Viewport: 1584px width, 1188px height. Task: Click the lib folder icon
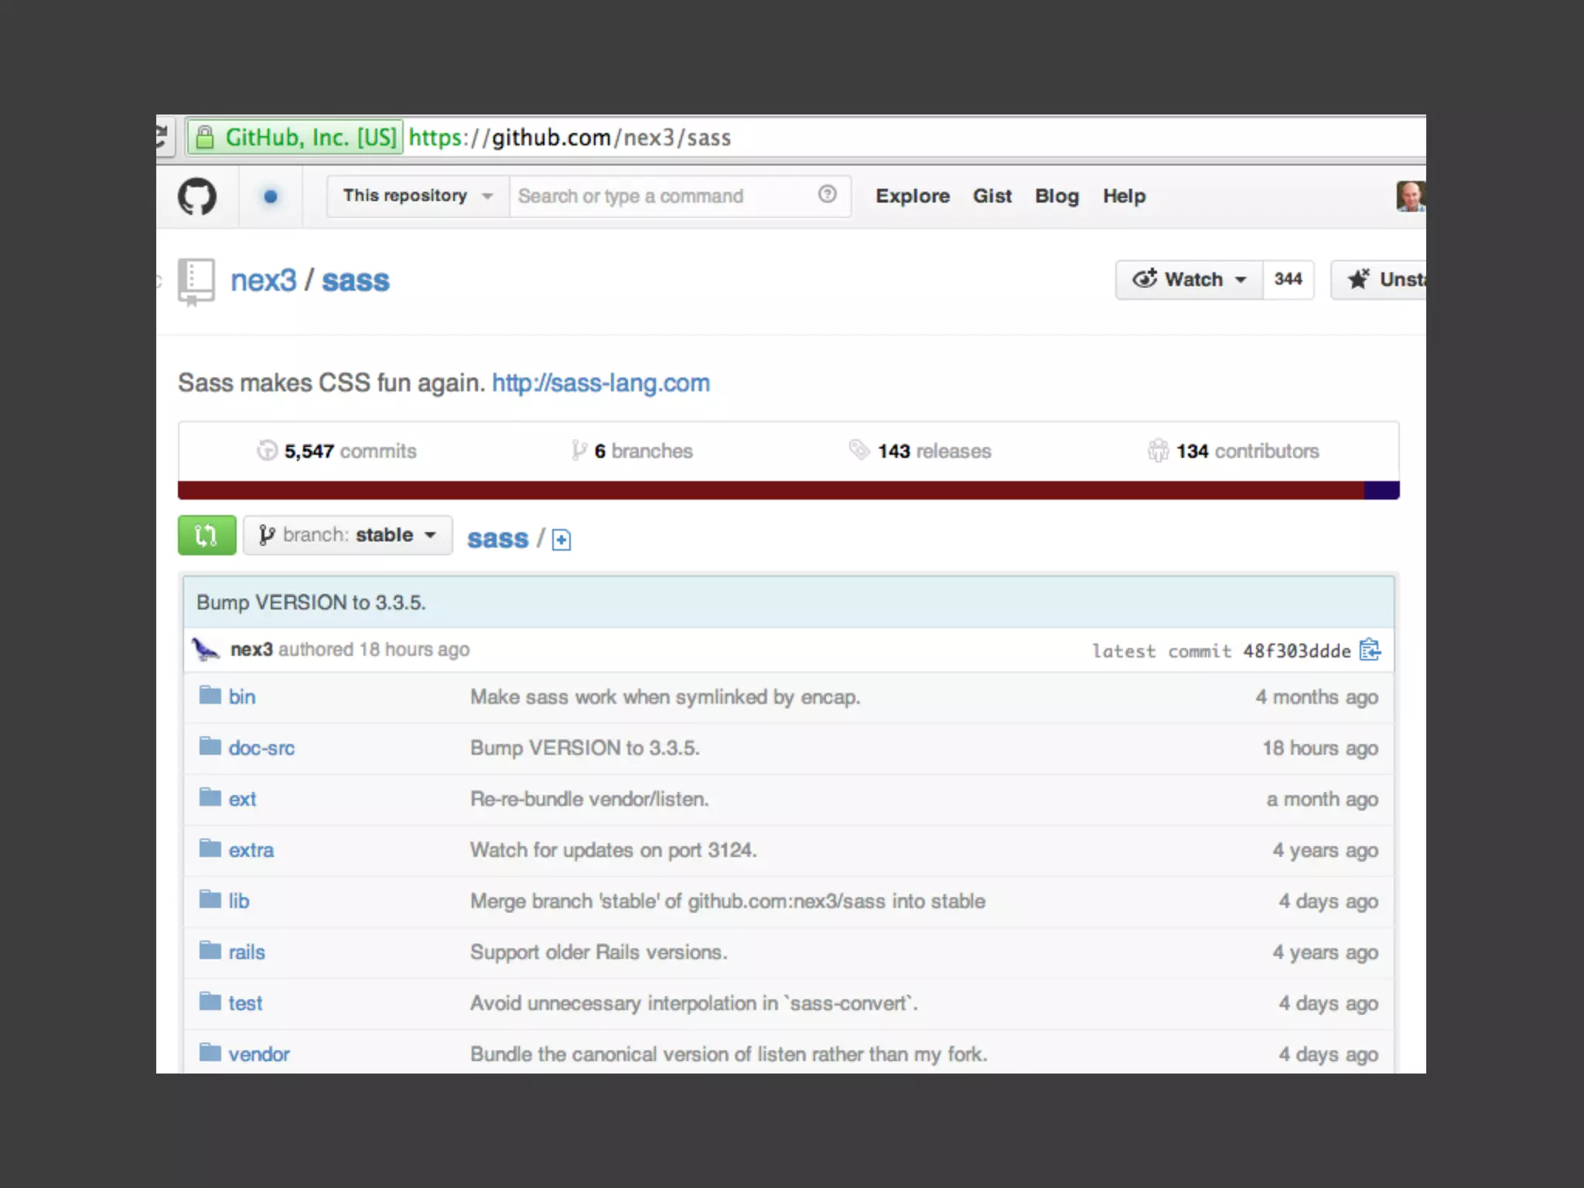click(210, 899)
